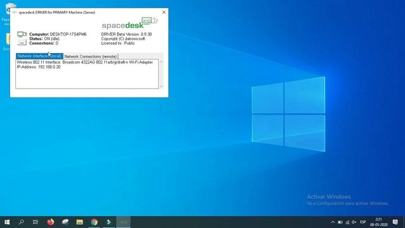Click the network list scrollbar down arrow
Image resolution: width=405 pixels, height=228 pixels.
point(161,86)
